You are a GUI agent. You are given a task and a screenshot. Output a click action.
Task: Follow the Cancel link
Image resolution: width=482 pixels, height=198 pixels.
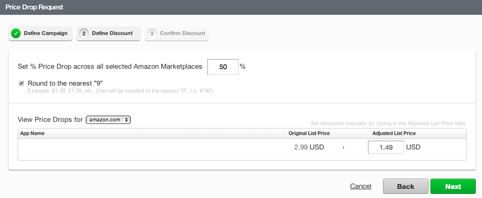click(360, 186)
